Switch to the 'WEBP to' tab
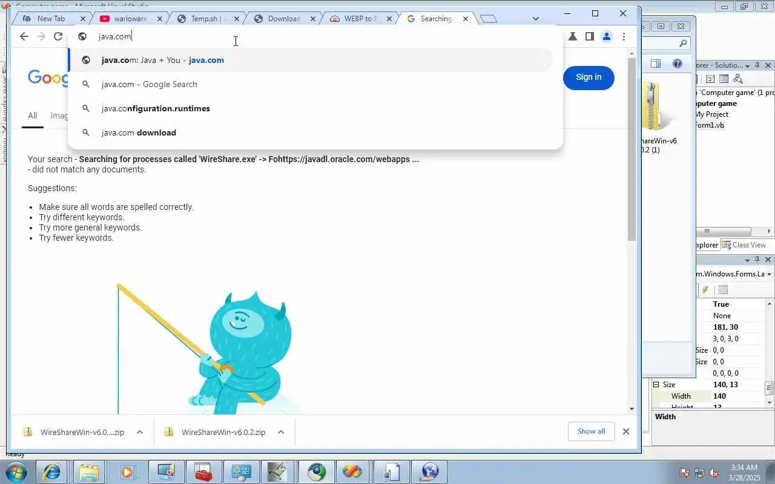Viewport: 775px width, 484px height. (360, 19)
